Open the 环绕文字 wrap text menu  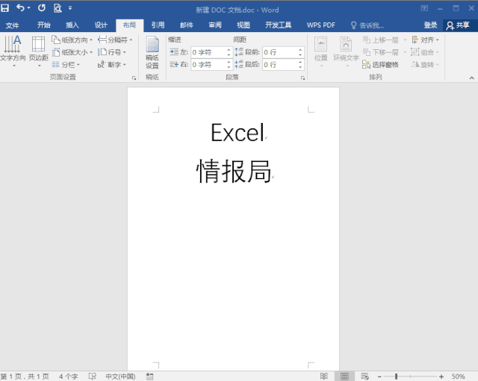(346, 51)
